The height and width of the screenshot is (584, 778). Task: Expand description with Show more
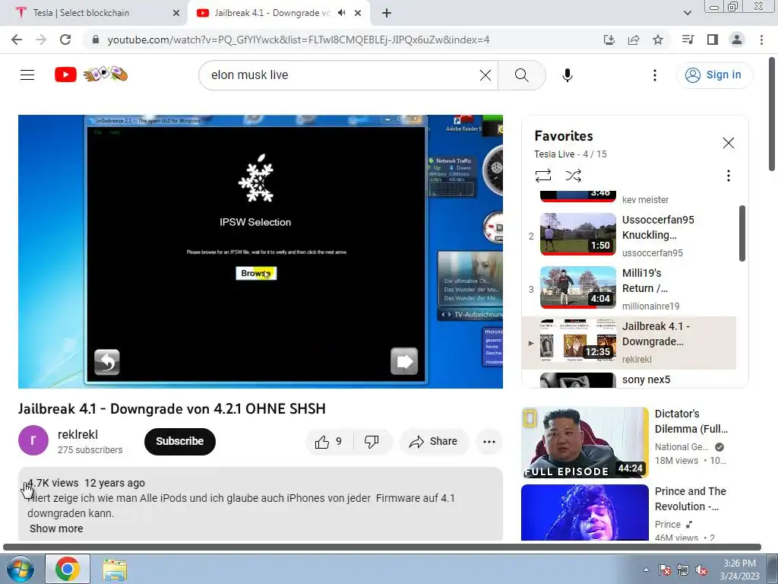pos(56,528)
